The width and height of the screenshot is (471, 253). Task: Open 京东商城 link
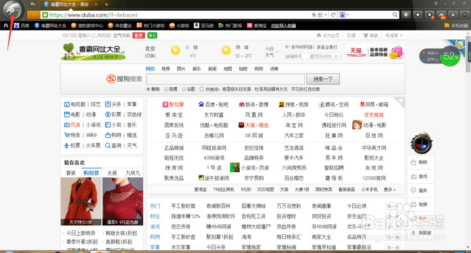[x=374, y=115]
